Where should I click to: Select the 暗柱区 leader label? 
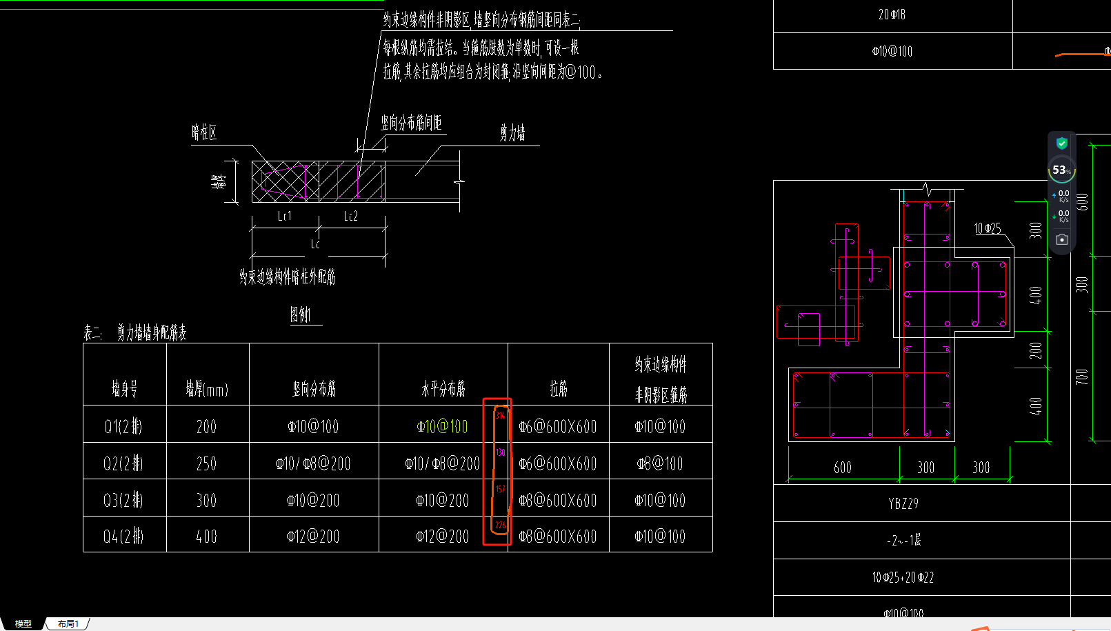click(x=204, y=132)
